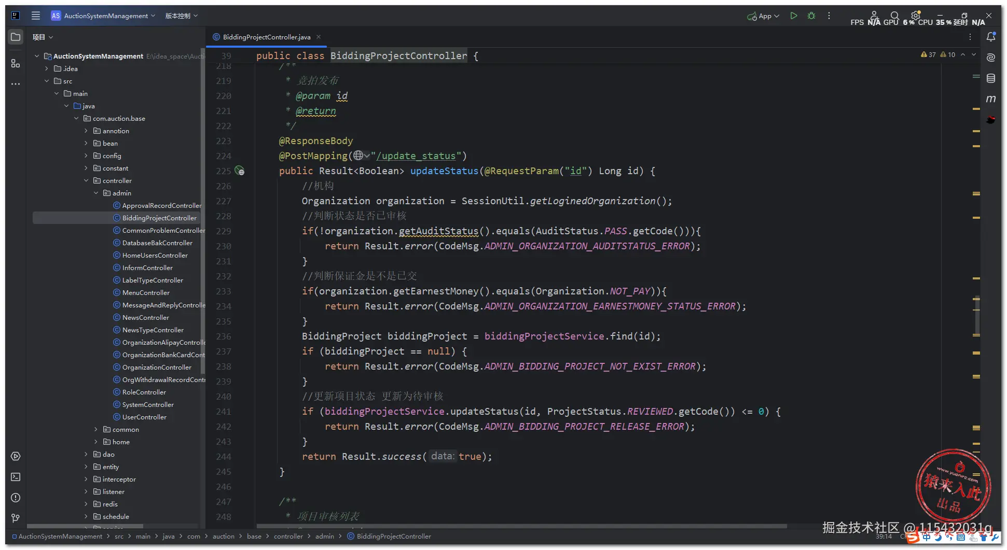Expand the interceptor package
1007x550 pixels.
[x=86, y=479]
